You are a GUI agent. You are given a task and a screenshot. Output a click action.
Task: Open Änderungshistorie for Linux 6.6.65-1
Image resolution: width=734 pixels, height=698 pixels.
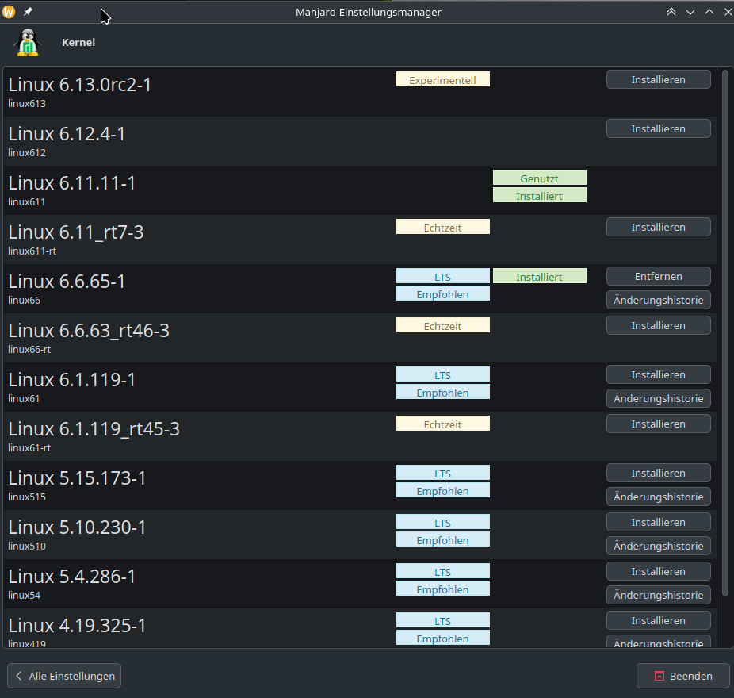pyautogui.click(x=658, y=301)
